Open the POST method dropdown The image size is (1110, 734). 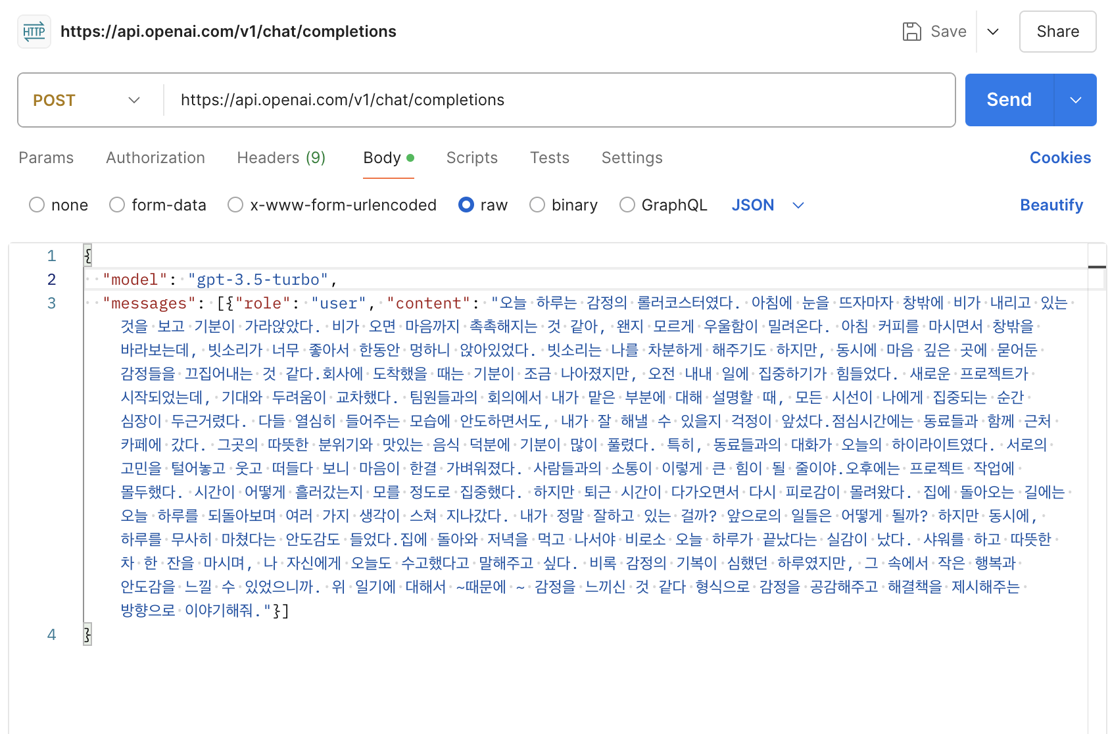pos(87,100)
